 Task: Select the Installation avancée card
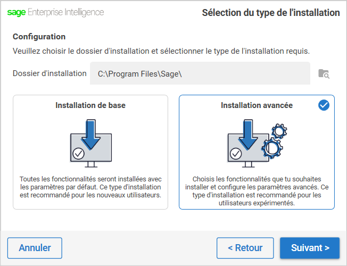[257, 152]
